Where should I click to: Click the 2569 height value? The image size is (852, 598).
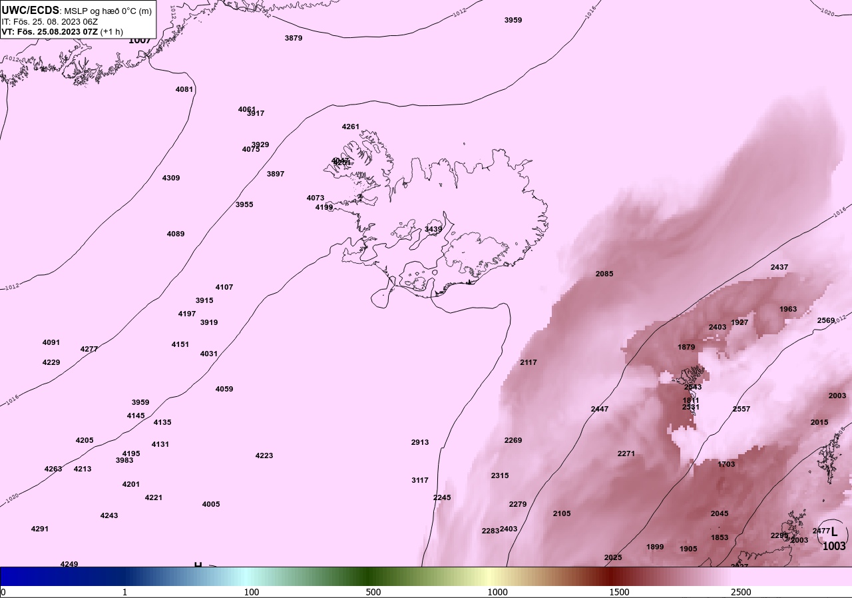(x=826, y=320)
